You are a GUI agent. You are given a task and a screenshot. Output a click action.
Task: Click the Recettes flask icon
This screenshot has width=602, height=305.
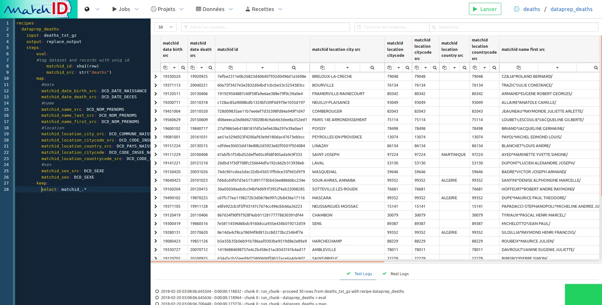(x=248, y=9)
